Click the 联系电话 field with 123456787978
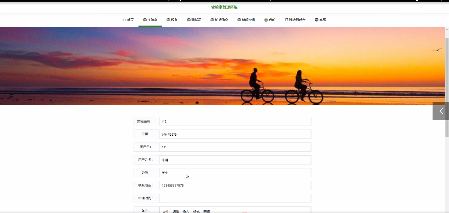 click(x=235, y=185)
